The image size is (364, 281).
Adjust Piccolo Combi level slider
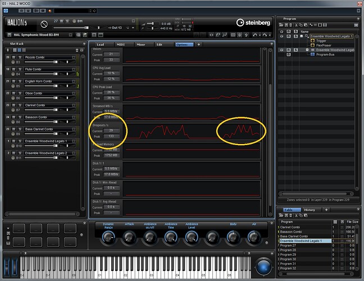(41, 62)
